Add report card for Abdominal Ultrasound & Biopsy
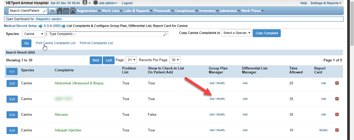 (x=324, y=83)
